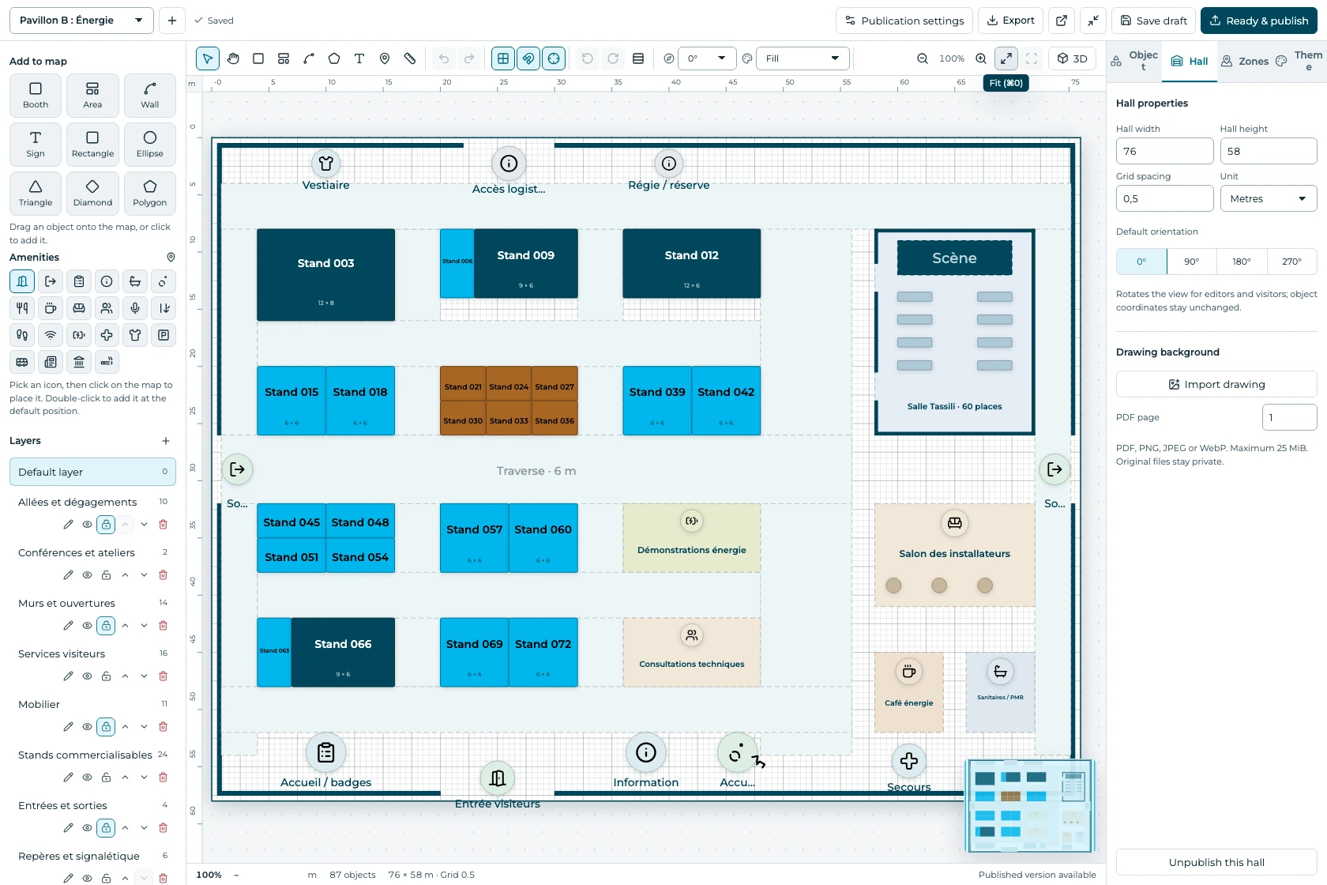Viewport: 1327px width, 885px height.
Task: Add the Booth object to map
Action: pyautogui.click(x=36, y=95)
